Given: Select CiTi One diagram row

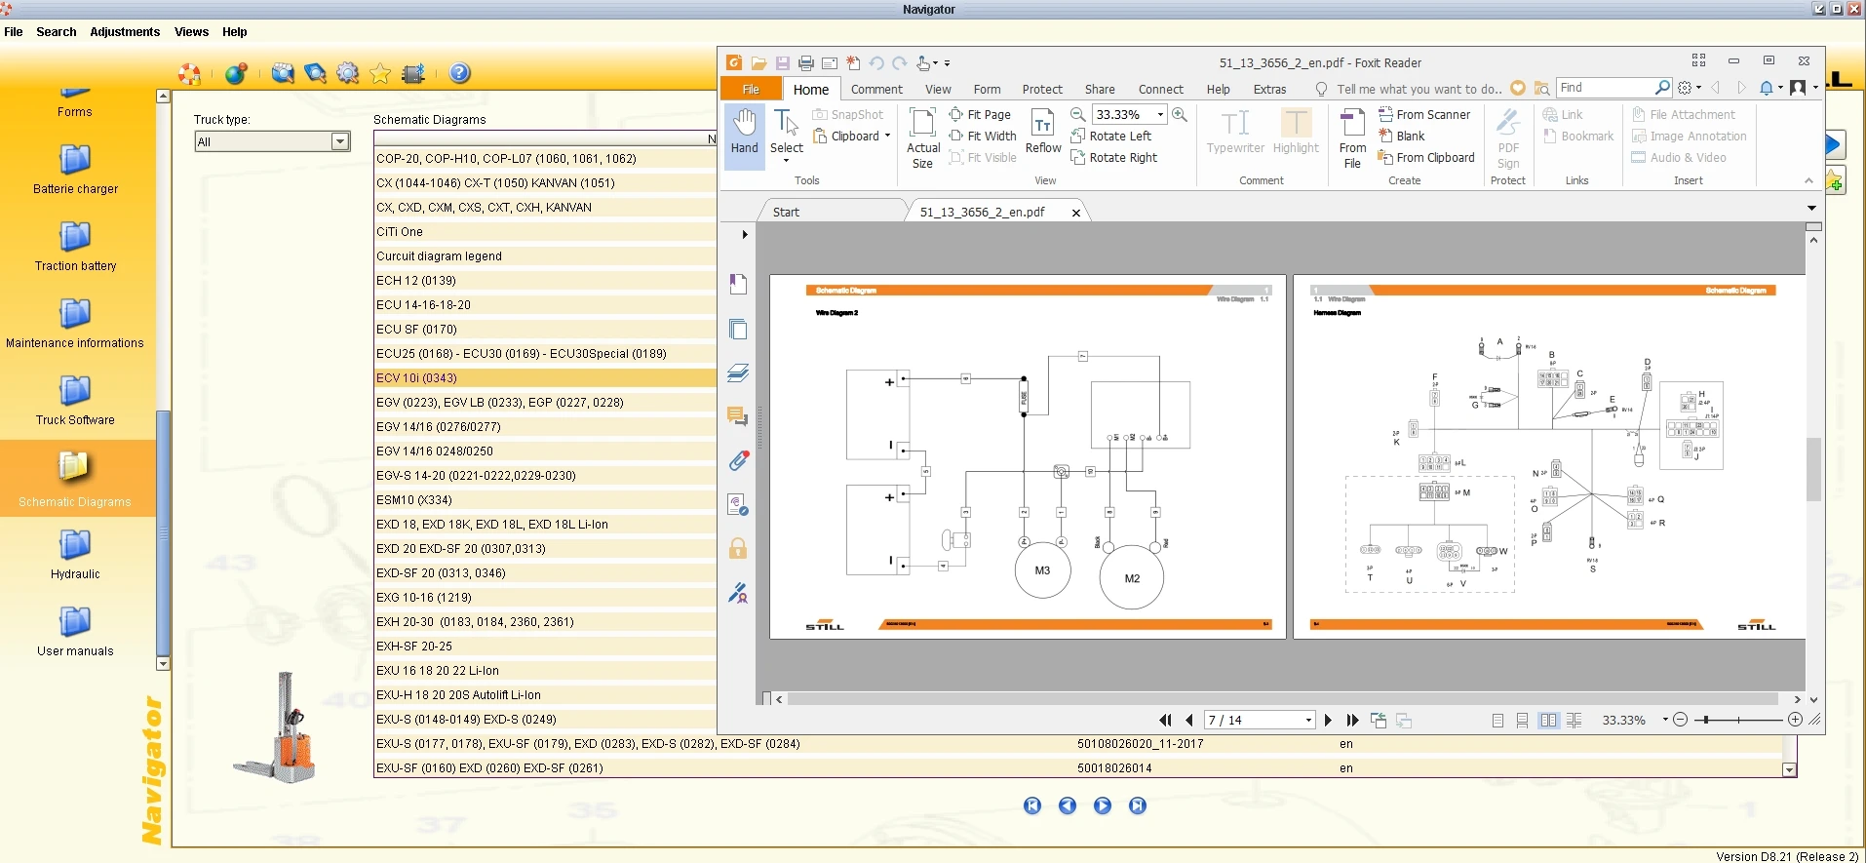Looking at the screenshot, I should (545, 232).
